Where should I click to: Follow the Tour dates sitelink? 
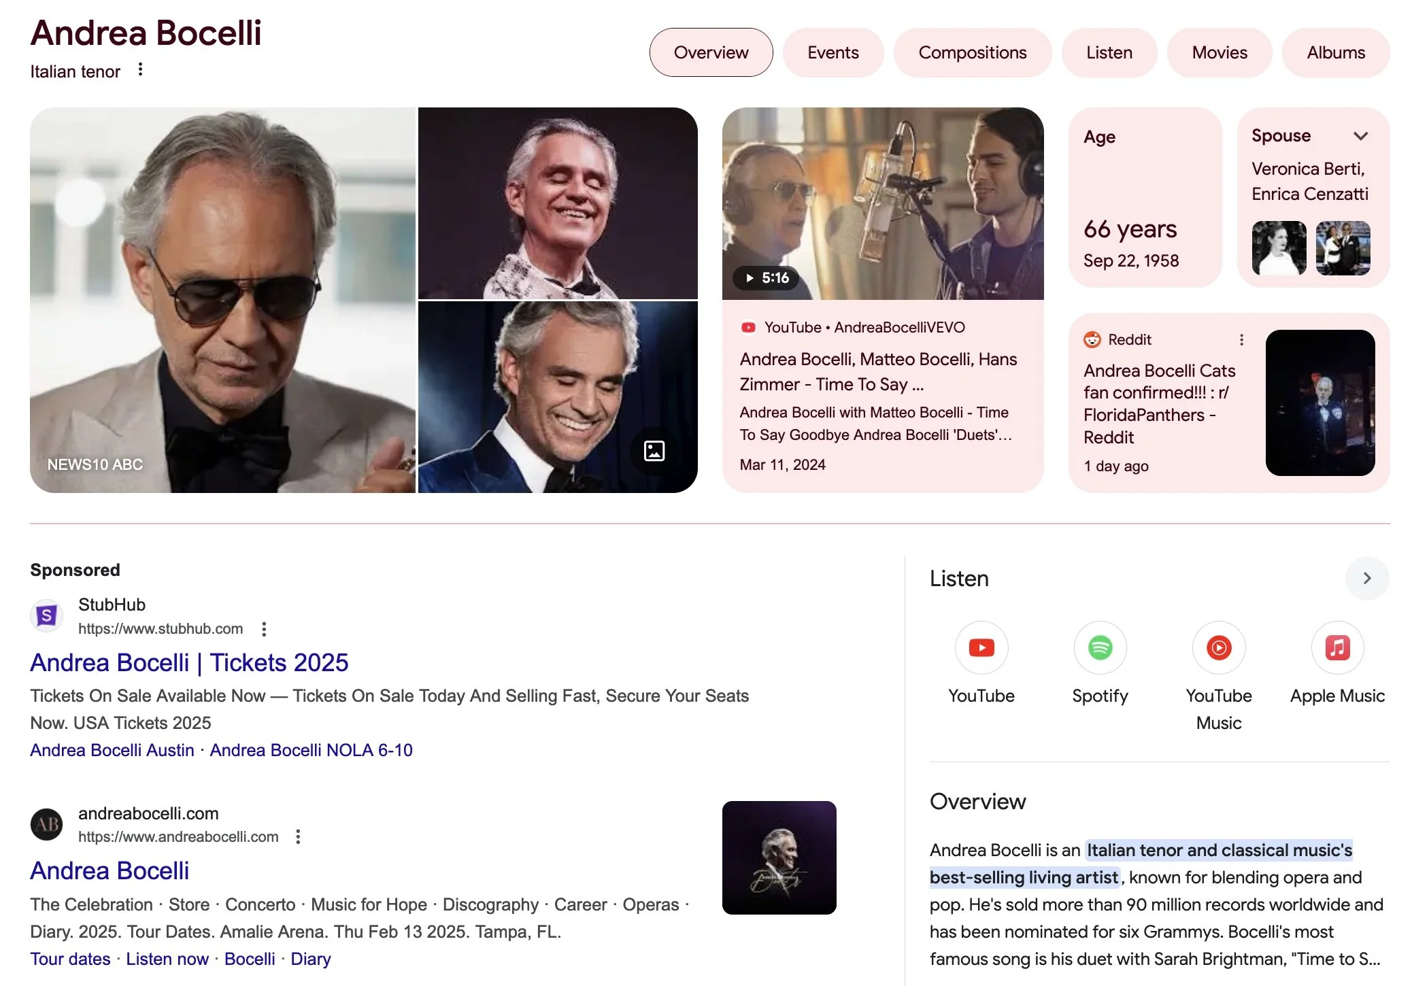click(x=70, y=959)
